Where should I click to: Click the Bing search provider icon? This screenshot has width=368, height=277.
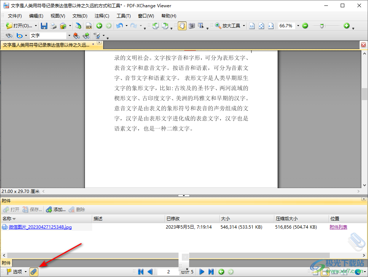20,36
